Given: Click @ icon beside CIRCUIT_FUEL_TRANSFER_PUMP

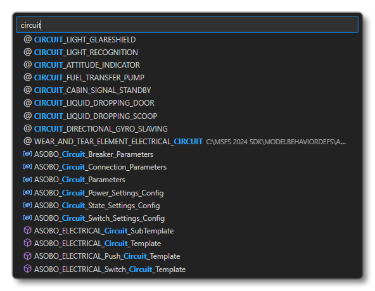Looking at the screenshot, I should [x=27, y=77].
